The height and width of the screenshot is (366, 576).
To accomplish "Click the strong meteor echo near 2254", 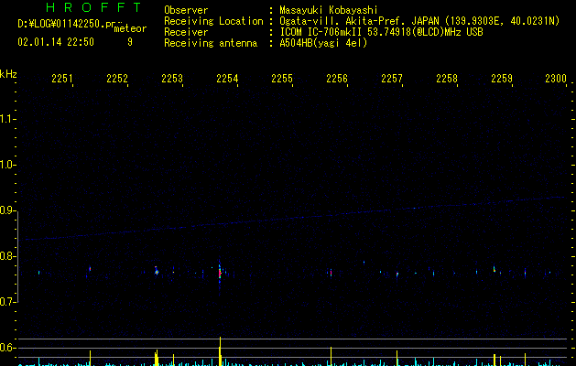I will click(220, 273).
